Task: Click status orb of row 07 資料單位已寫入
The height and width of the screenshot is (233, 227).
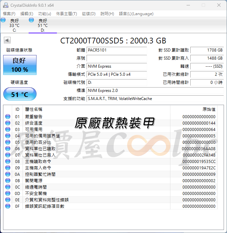Action: point(8,155)
